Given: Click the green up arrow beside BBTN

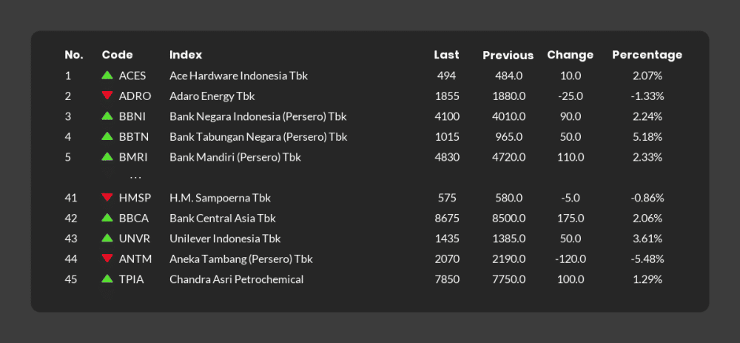Looking at the screenshot, I should point(107,136).
